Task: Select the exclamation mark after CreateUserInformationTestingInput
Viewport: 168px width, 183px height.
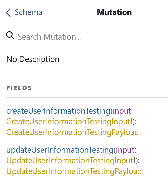Action: pos(131,122)
